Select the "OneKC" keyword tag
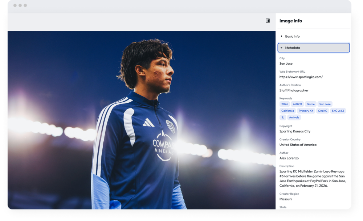This screenshot has height=221, width=363. [x=322, y=111]
